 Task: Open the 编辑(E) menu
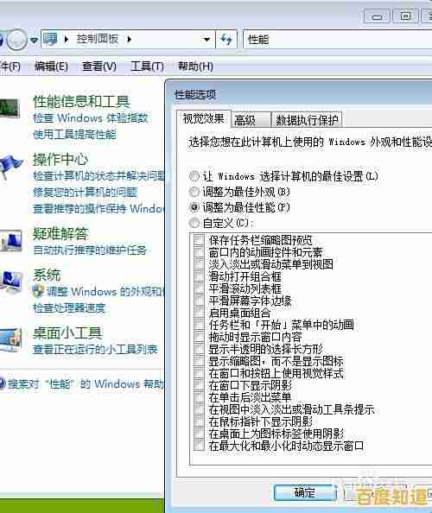click(x=51, y=66)
